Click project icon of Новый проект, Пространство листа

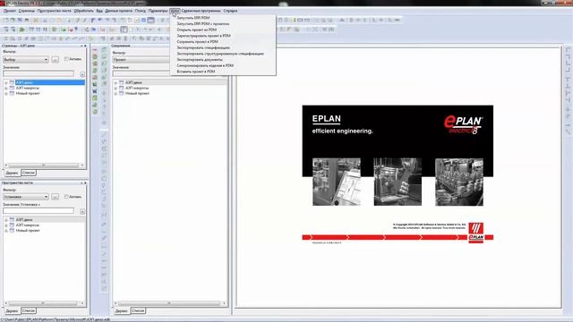tap(12, 231)
